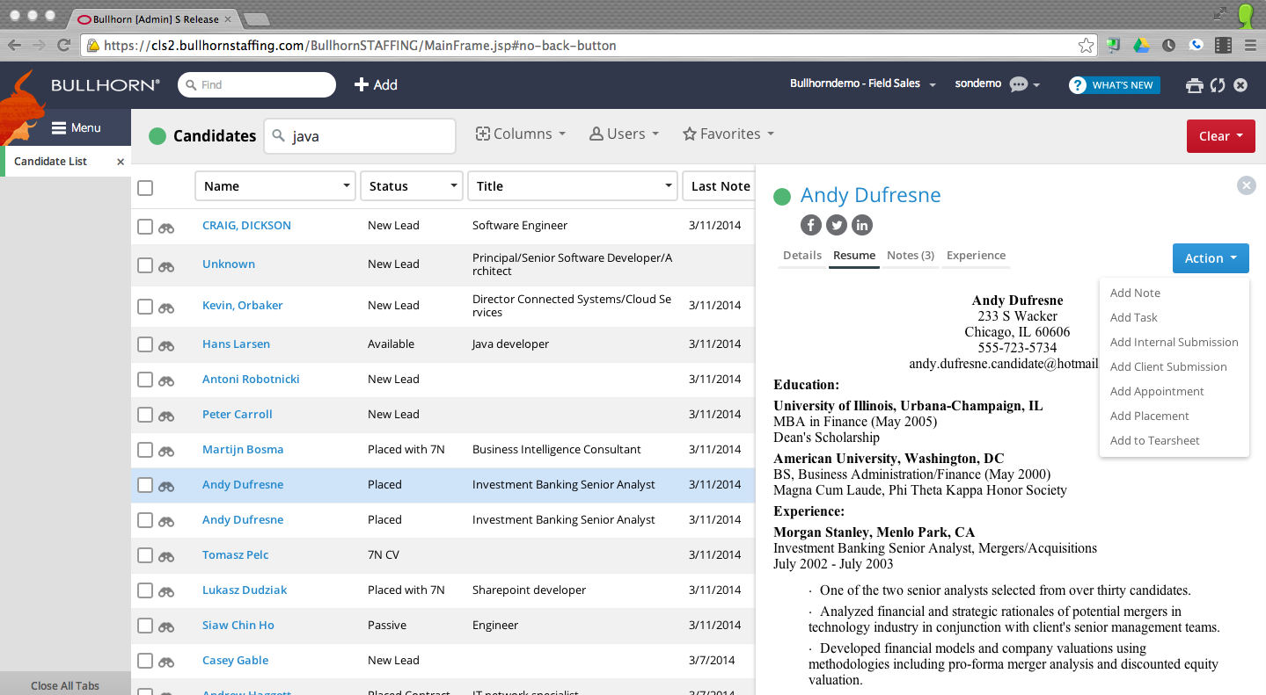Open the Columns dropdown
This screenshot has width=1266, height=695.
click(520, 134)
